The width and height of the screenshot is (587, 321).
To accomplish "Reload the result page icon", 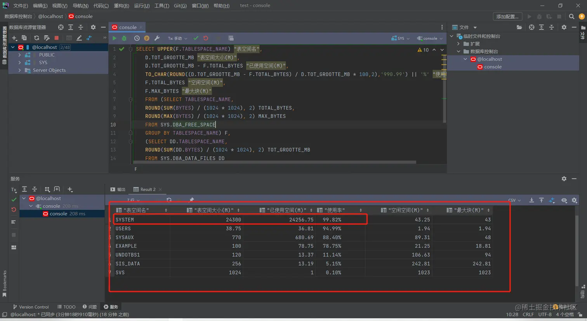I will coord(169,200).
